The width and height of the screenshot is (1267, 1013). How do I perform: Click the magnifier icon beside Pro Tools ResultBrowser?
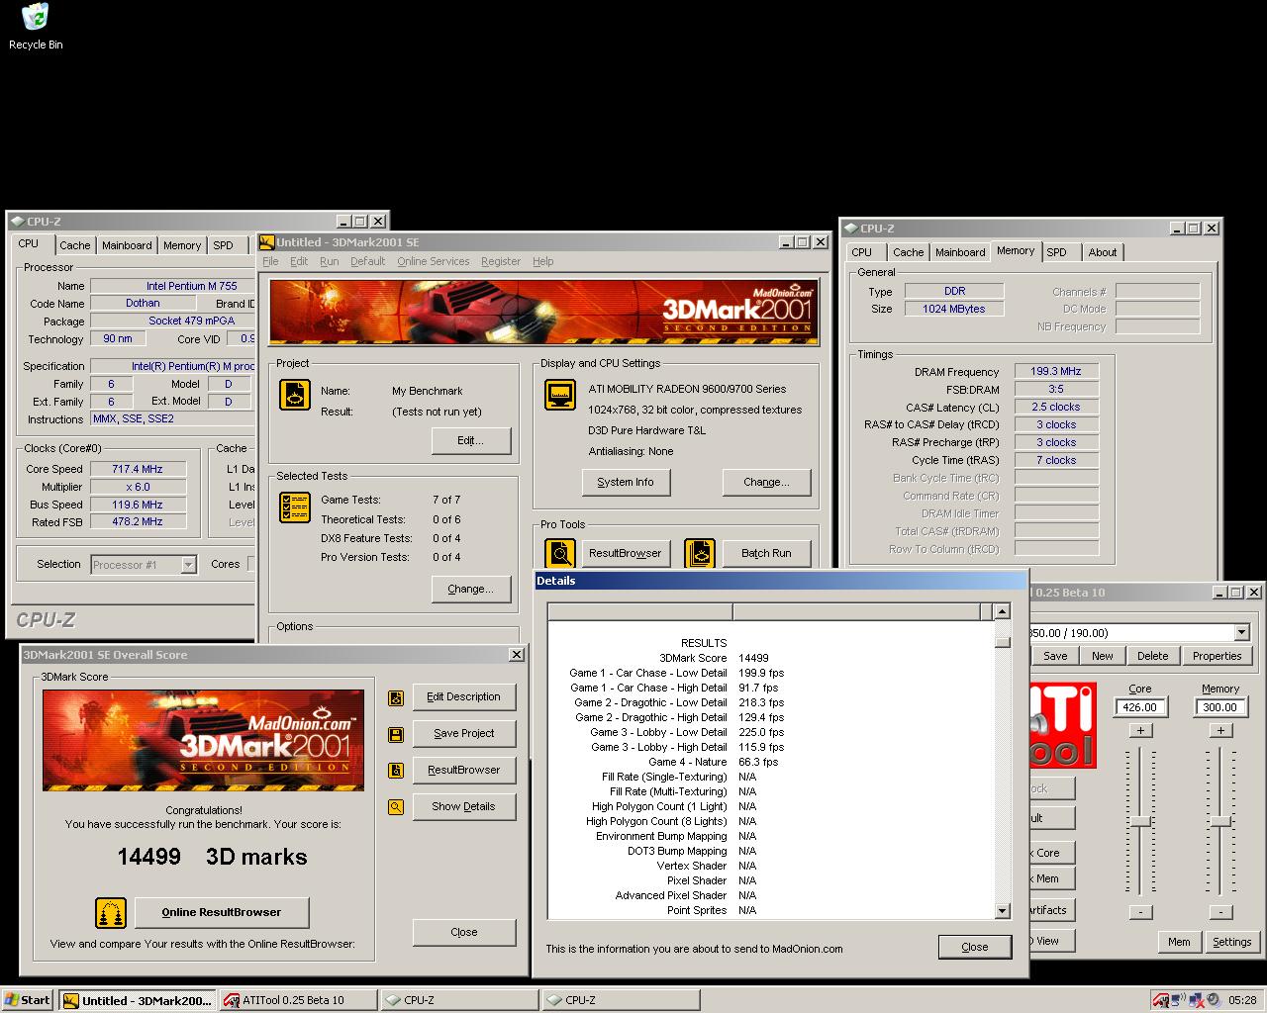(560, 554)
